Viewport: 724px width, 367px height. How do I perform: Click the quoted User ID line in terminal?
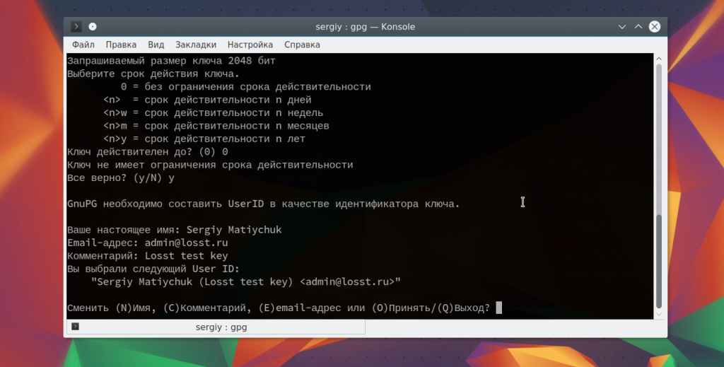(x=246, y=282)
